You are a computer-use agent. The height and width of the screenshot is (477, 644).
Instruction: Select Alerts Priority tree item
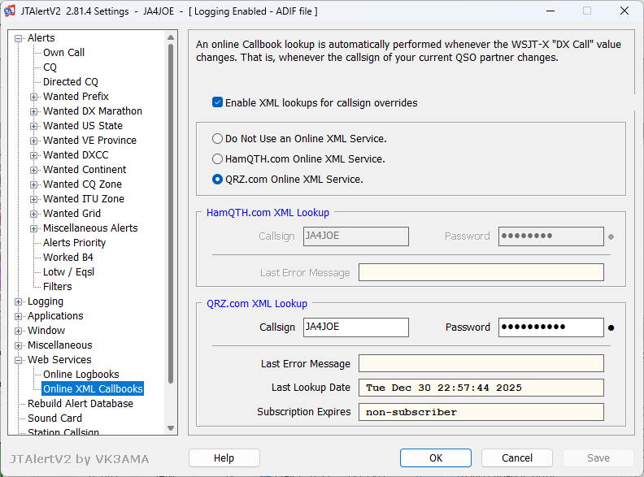[x=74, y=243]
